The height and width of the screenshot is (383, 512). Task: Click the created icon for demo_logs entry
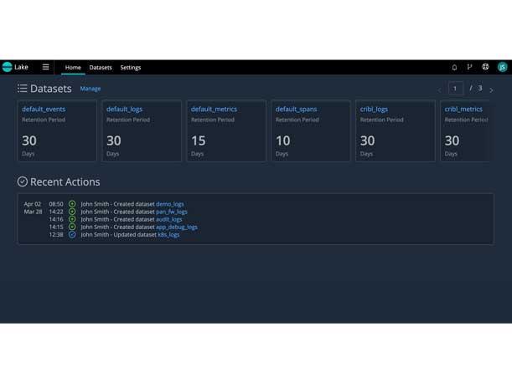[x=72, y=204]
